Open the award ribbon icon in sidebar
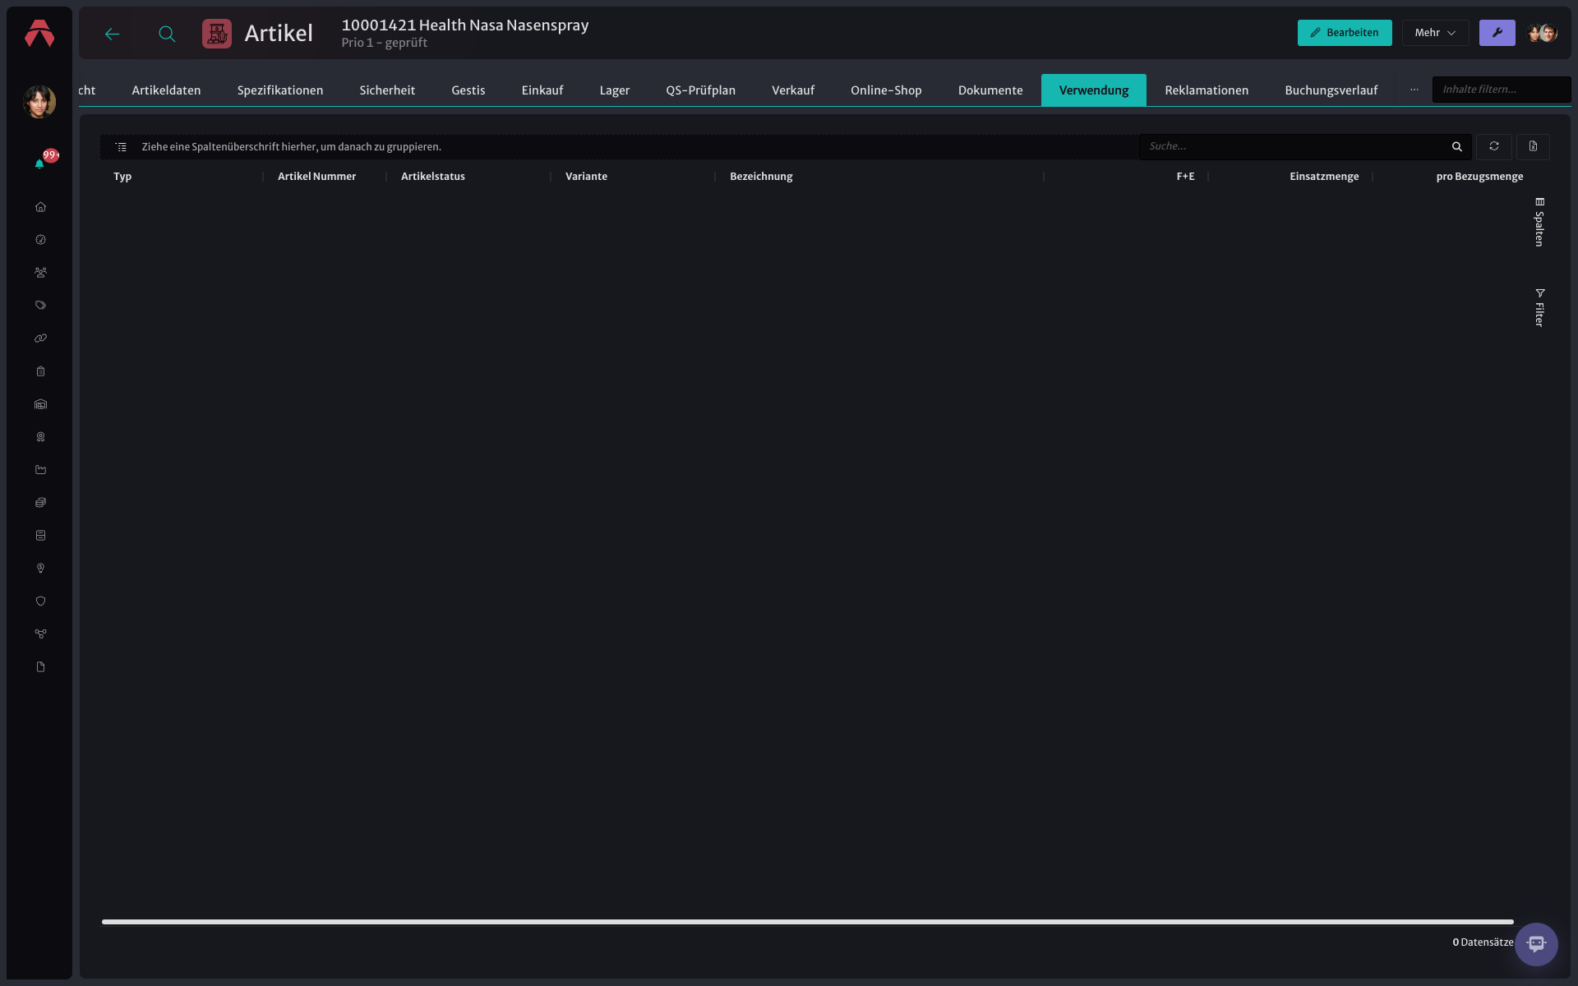This screenshot has width=1578, height=986. click(x=40, y=437)
